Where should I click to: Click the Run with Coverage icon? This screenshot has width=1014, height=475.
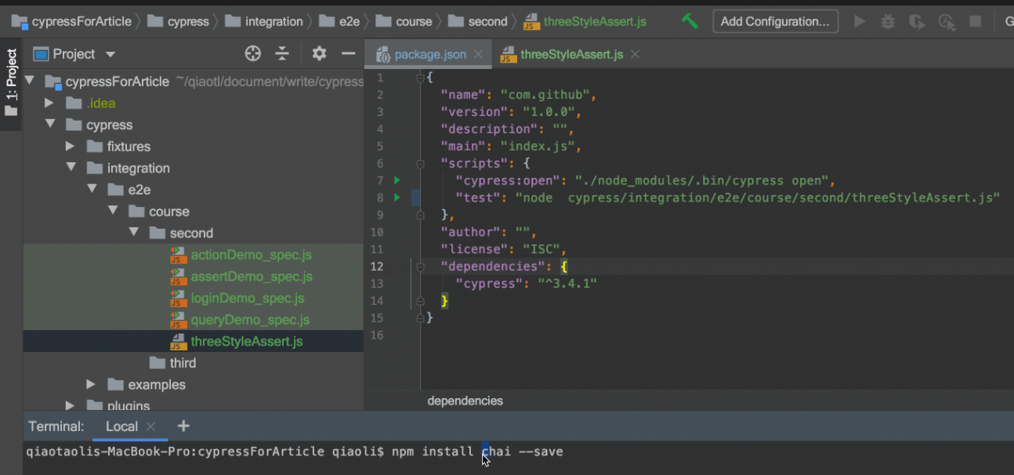click(916, 21)
